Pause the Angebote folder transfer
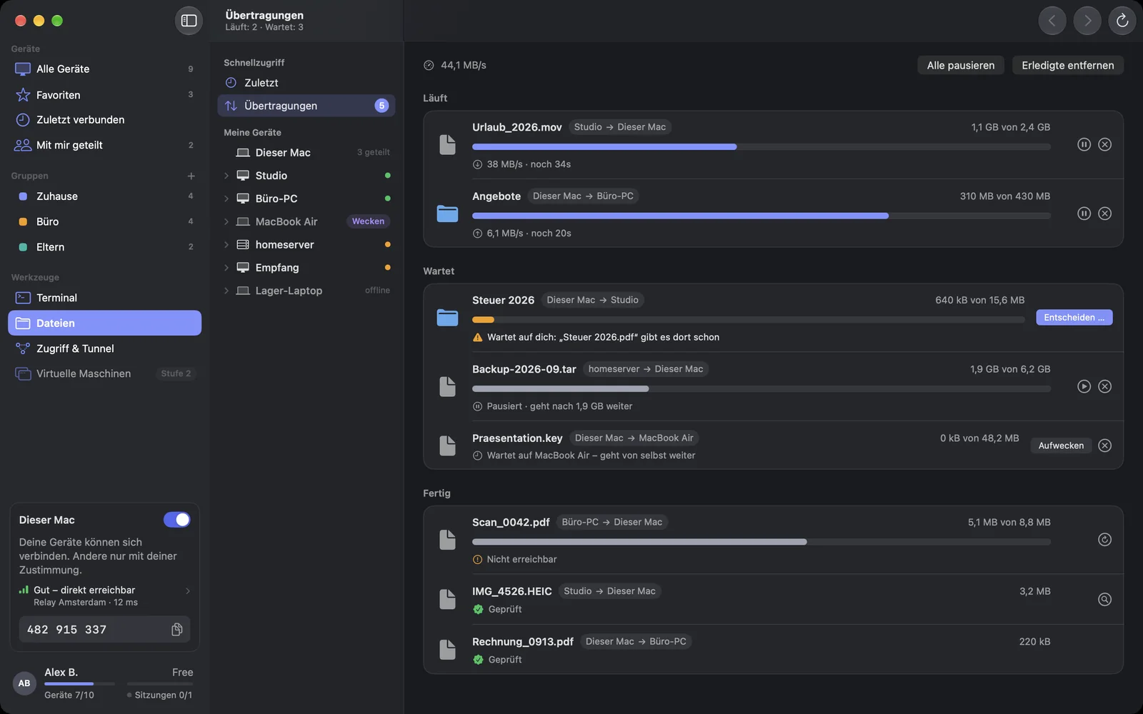The height and width of the screenshot is (714, 1143). click(x=1084, y=213)
